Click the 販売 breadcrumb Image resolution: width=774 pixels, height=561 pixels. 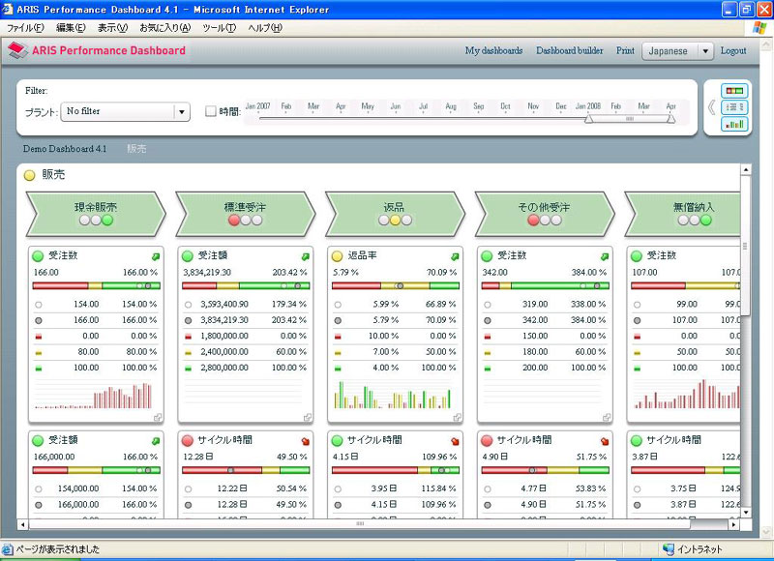click(136, 149)
